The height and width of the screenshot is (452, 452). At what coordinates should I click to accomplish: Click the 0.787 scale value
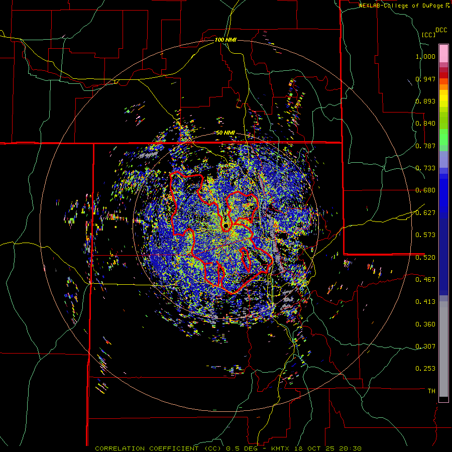pos(425,146)
